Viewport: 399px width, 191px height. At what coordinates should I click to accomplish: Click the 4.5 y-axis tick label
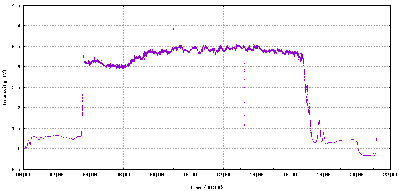[x=16, y=5]
